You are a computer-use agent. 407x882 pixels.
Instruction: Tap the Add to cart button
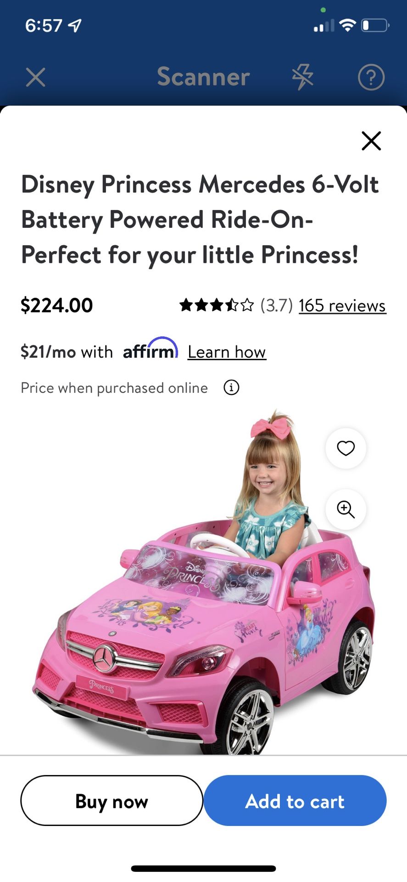tap(295, 801)
